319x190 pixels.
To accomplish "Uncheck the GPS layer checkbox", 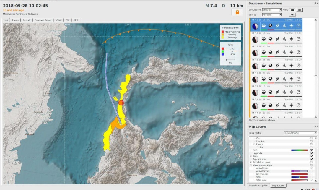I will [311, 150].
